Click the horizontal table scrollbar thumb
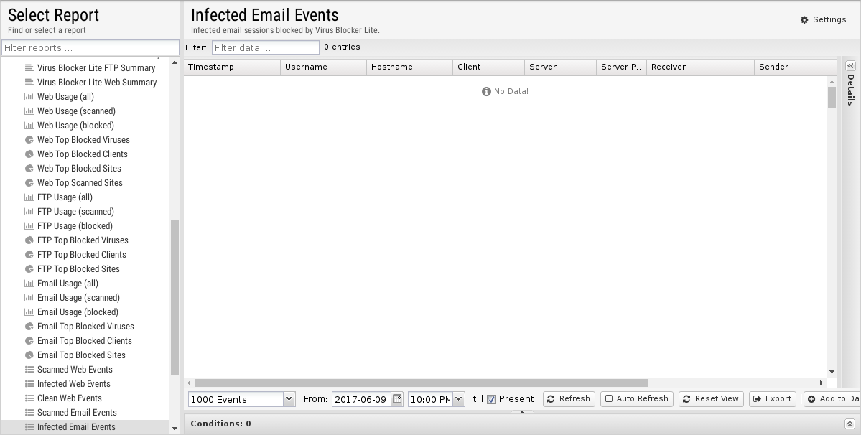 [x=422, y=383]
